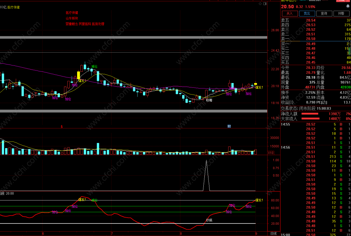Click the blue 财 marker below the chart

click(229, 126)
